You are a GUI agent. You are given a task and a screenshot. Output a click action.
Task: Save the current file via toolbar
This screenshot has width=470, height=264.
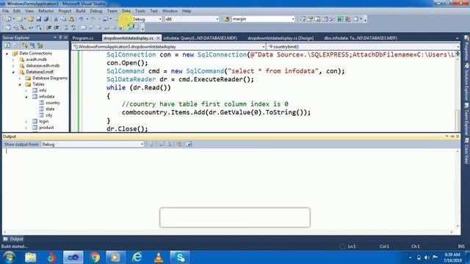tap(39, 19)
